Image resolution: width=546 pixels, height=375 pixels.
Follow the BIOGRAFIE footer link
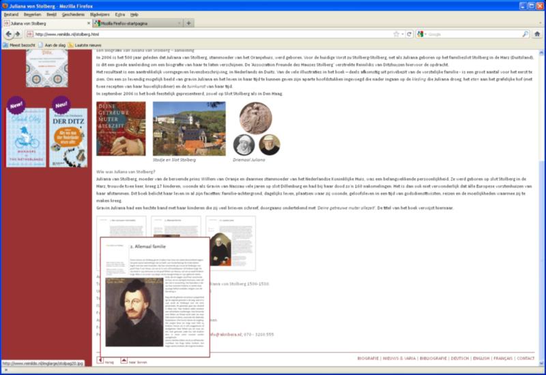tap(368, 359)
